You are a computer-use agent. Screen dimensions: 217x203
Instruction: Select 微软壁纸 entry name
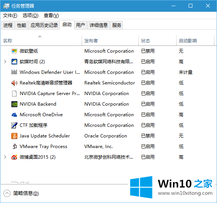[29, 51]
